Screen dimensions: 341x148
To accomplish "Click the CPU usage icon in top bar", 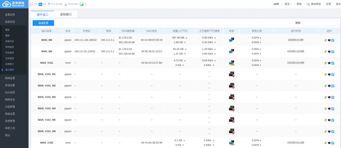I will pos(31,4).
